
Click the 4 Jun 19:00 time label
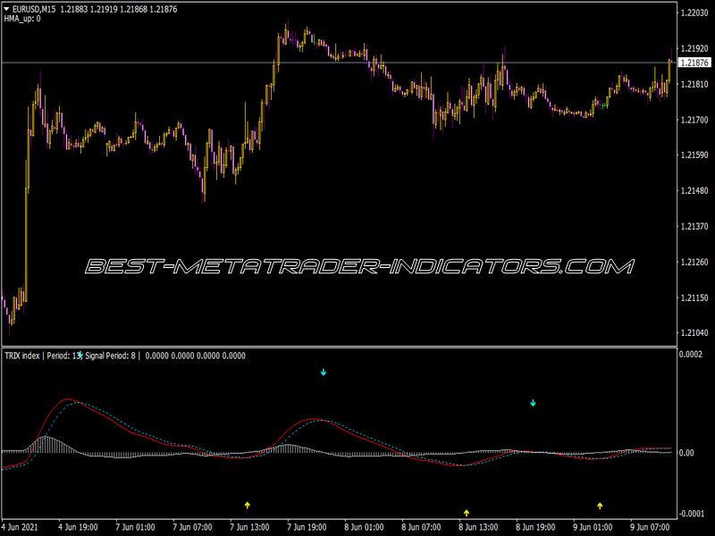pyautogui.click(x=78, y=527)
